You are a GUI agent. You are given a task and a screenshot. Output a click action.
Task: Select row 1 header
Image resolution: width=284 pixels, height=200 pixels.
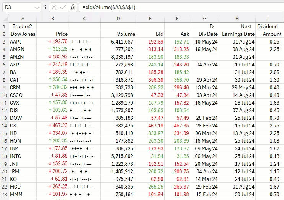4,27
